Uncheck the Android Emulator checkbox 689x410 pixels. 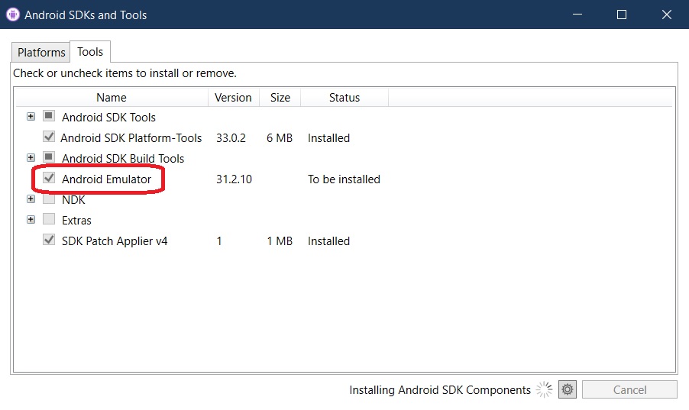coord(49,179)
